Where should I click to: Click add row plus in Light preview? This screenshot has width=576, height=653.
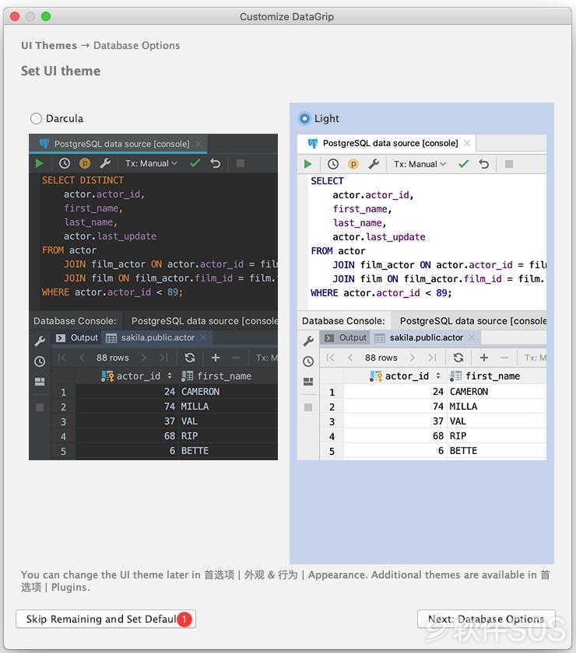pyautogui.click(x=484, y=358)
